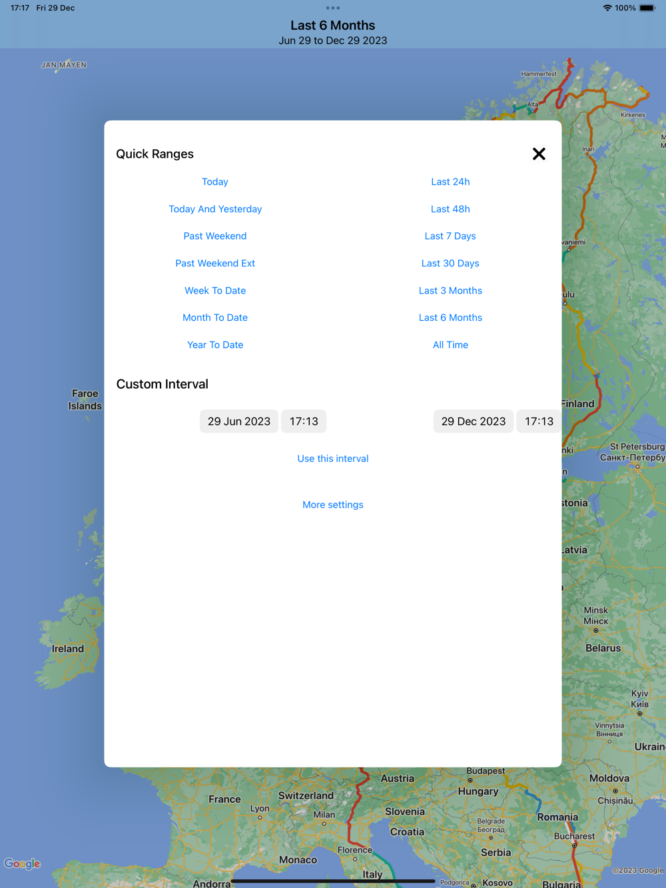Screen dimensions: 666x888
Task: Select the Last 24h range
Action: coord(450,182)
